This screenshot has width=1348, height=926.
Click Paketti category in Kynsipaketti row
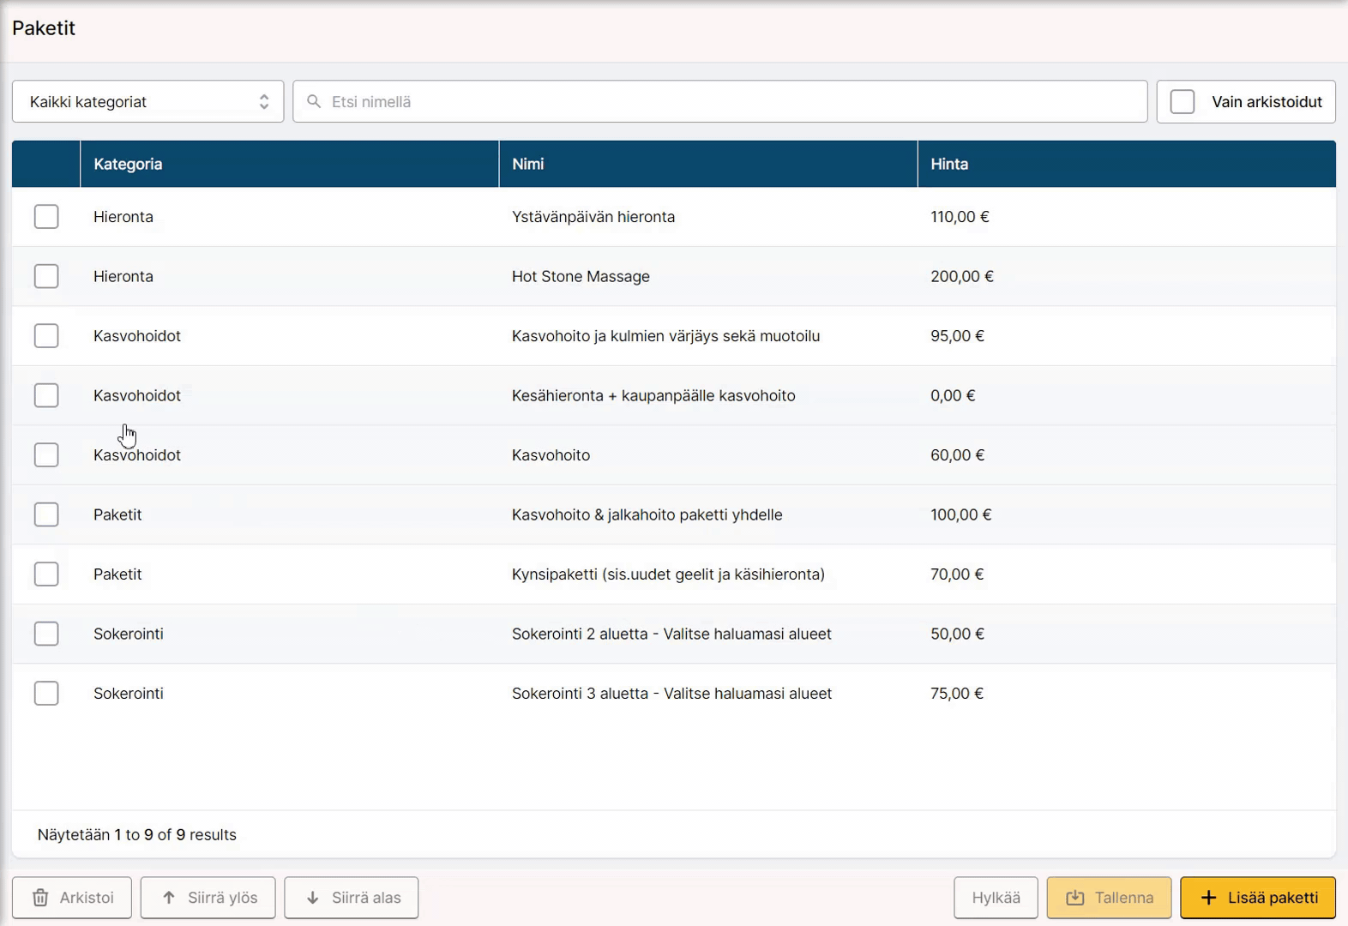(117, 574)
